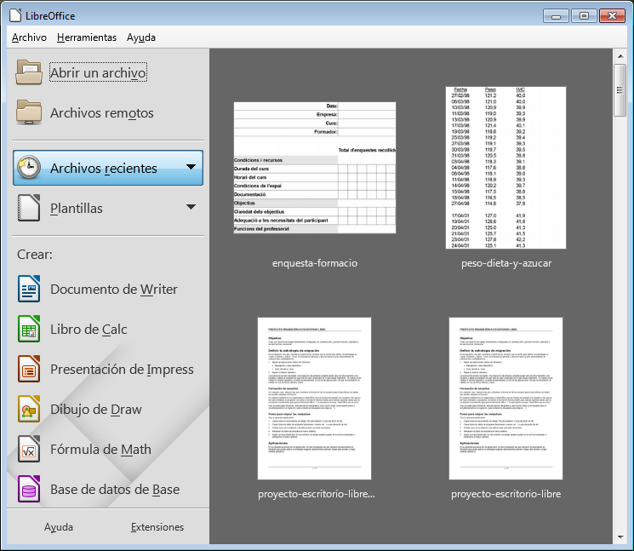Click the Archivos remotos button

coord(102,113)
